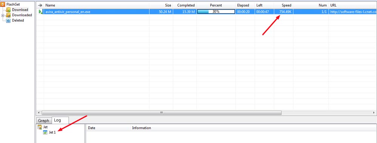This screenshot has height=143, width=377.
Task: Select avira_antivir_personal_en.exe download row
Action: pyautogui.click(x=207, y=12)
